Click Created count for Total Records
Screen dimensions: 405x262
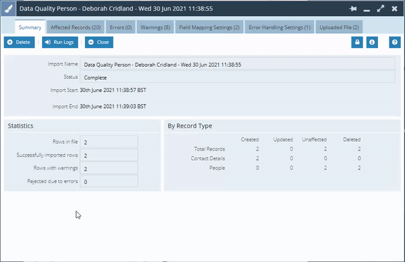[x=257, y=149]
